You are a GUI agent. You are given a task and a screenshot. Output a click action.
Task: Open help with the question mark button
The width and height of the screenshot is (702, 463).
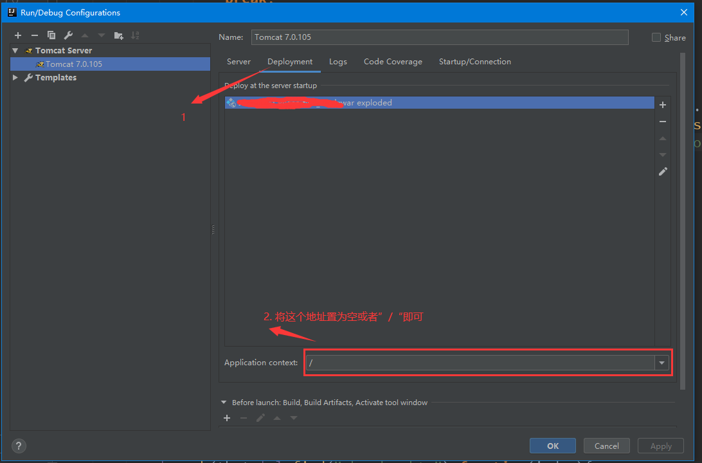pos(19,446)
